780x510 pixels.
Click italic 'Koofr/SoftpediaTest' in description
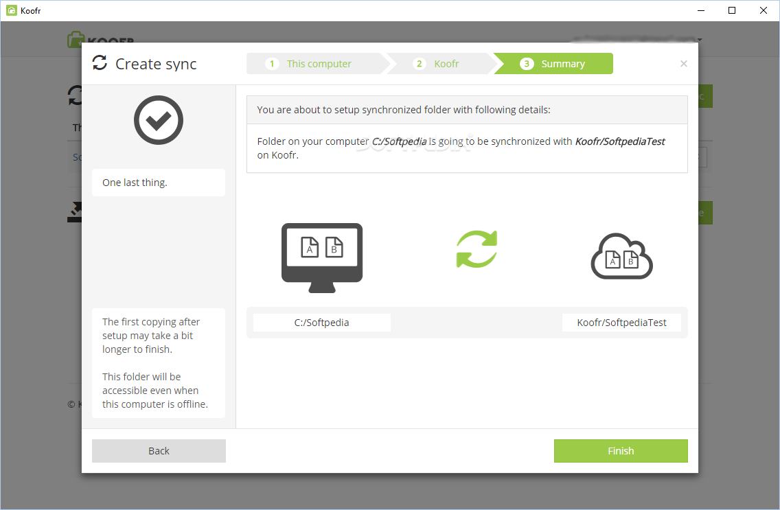pos(620,141)
